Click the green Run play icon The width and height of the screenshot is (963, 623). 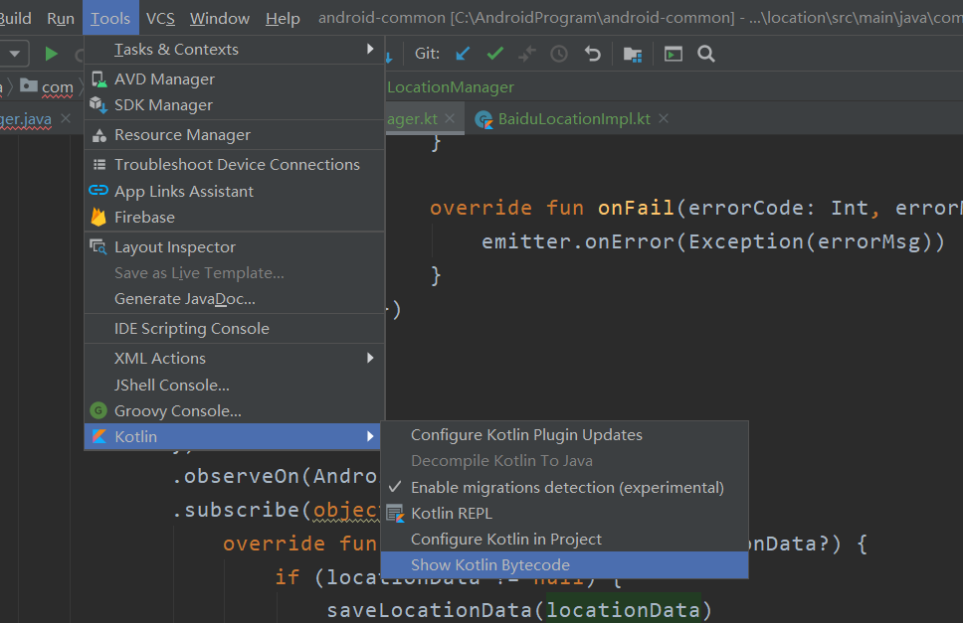[51, 54]
